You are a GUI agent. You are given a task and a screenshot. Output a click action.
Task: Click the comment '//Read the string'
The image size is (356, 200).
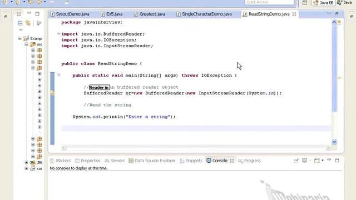[x=107, y=105]
